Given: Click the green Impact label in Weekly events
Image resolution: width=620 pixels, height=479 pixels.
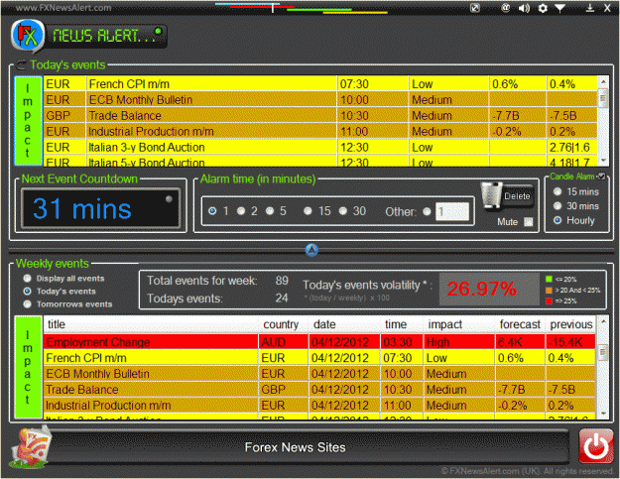Looking at the screenshot, I should (28, 367).
